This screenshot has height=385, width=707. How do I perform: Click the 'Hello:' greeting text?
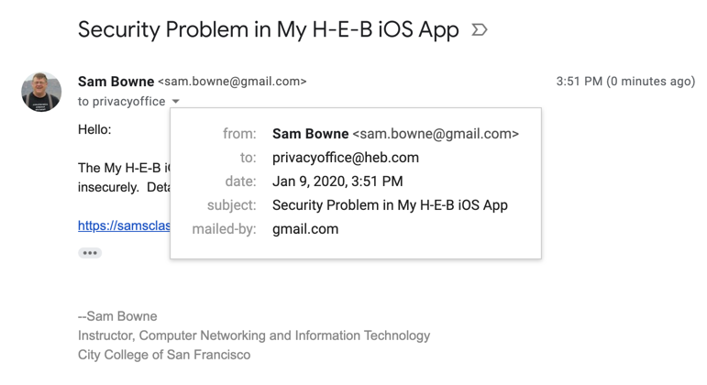94,129
